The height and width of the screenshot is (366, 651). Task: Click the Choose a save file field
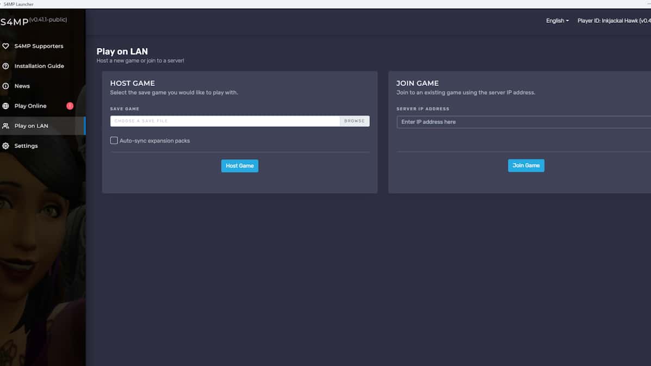click(225, 121)
